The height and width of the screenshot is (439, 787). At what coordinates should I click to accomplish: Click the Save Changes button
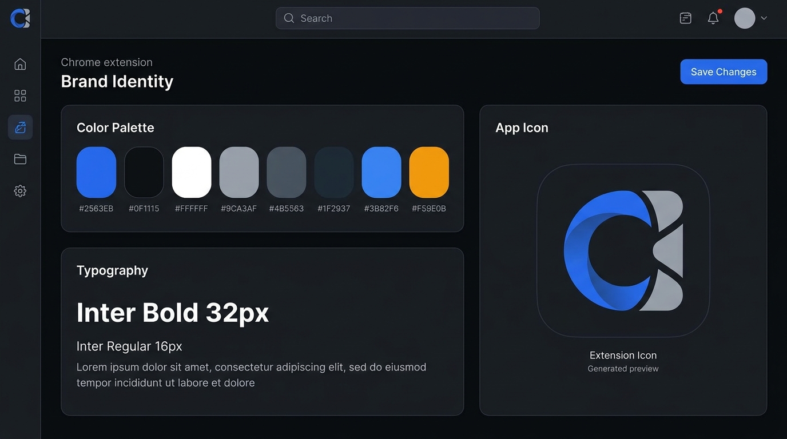click(724, 72)
